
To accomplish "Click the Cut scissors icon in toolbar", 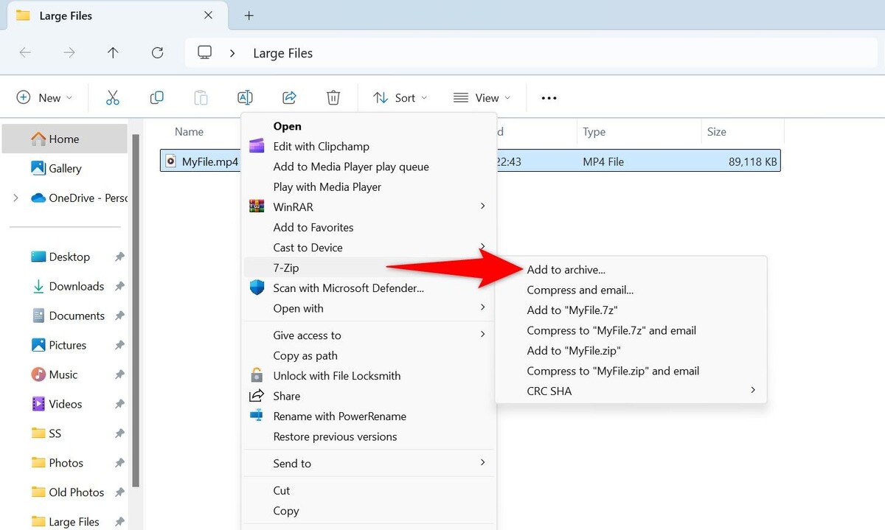I will click(x=112, y=97).
